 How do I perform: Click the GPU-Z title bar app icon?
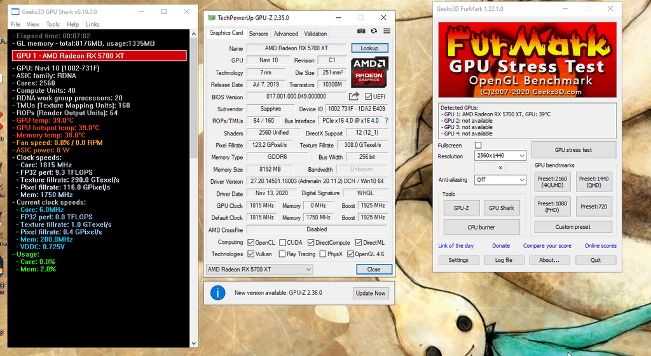click(x=212, y=18)
